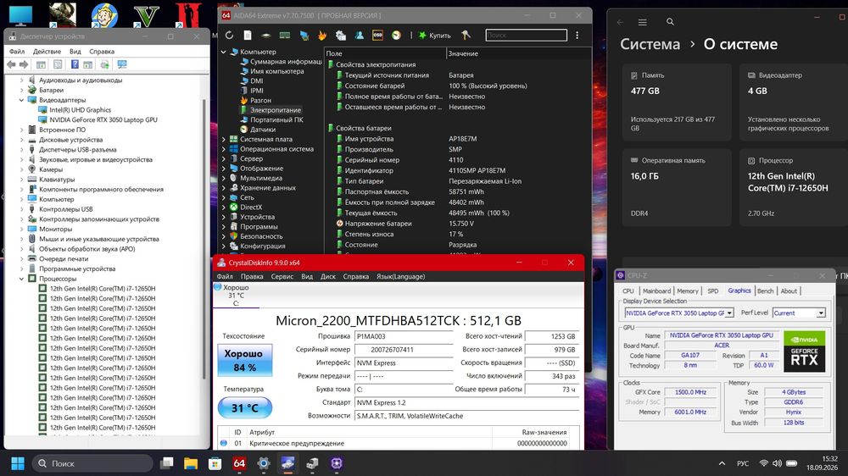
Task: Click the Settings window back arrow
Action: [621, 22]
